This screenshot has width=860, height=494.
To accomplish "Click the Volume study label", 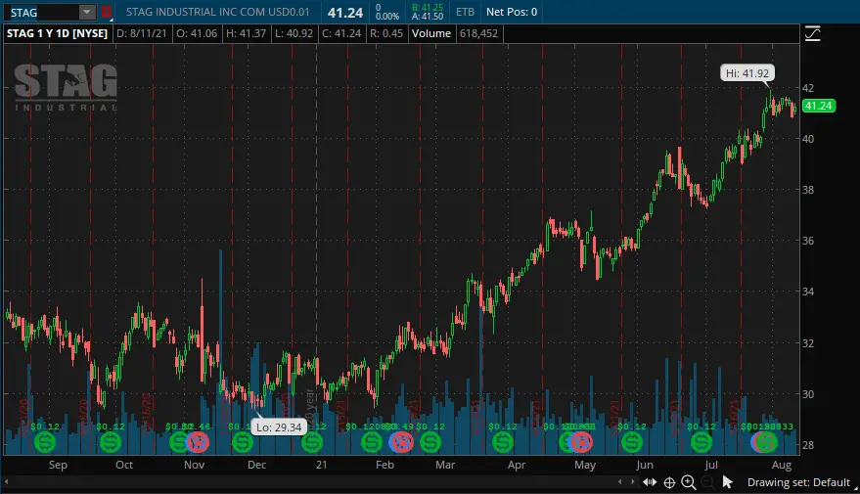I will pos(431,33).
